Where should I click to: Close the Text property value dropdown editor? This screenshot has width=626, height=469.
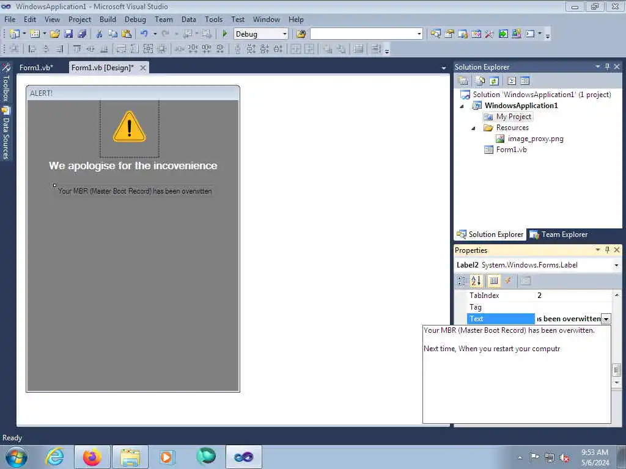tap(606, 319)
